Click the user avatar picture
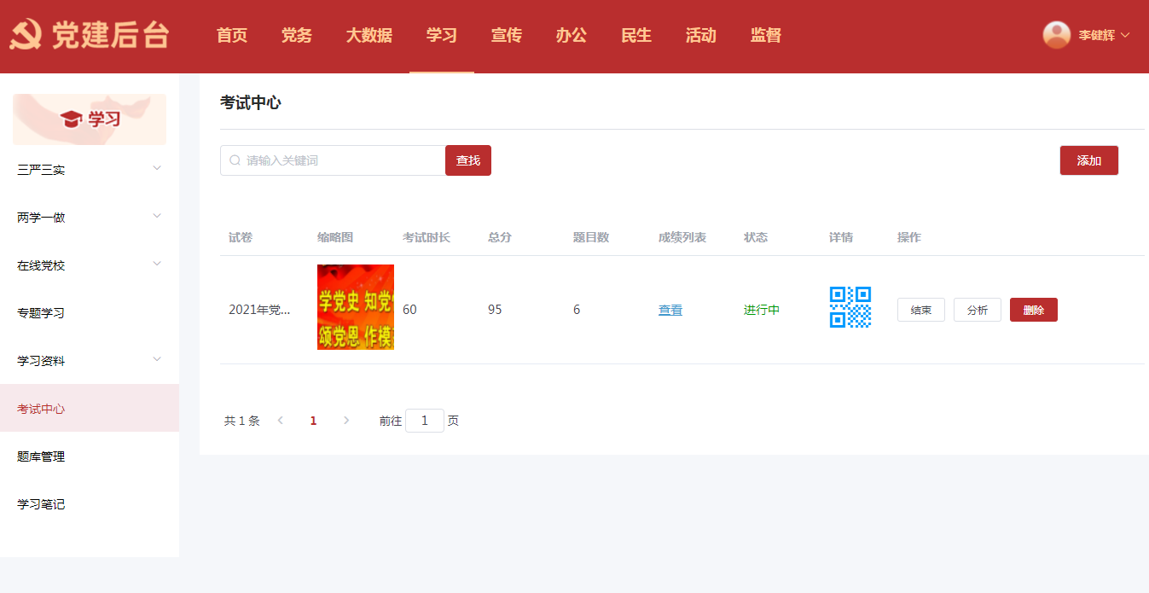This screenshot has height=593, width=1149. (1056, 35)
